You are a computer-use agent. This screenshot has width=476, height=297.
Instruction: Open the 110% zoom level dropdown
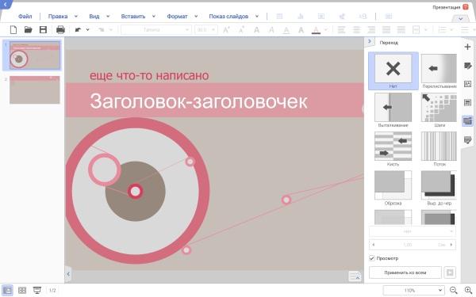click(414, 291)
